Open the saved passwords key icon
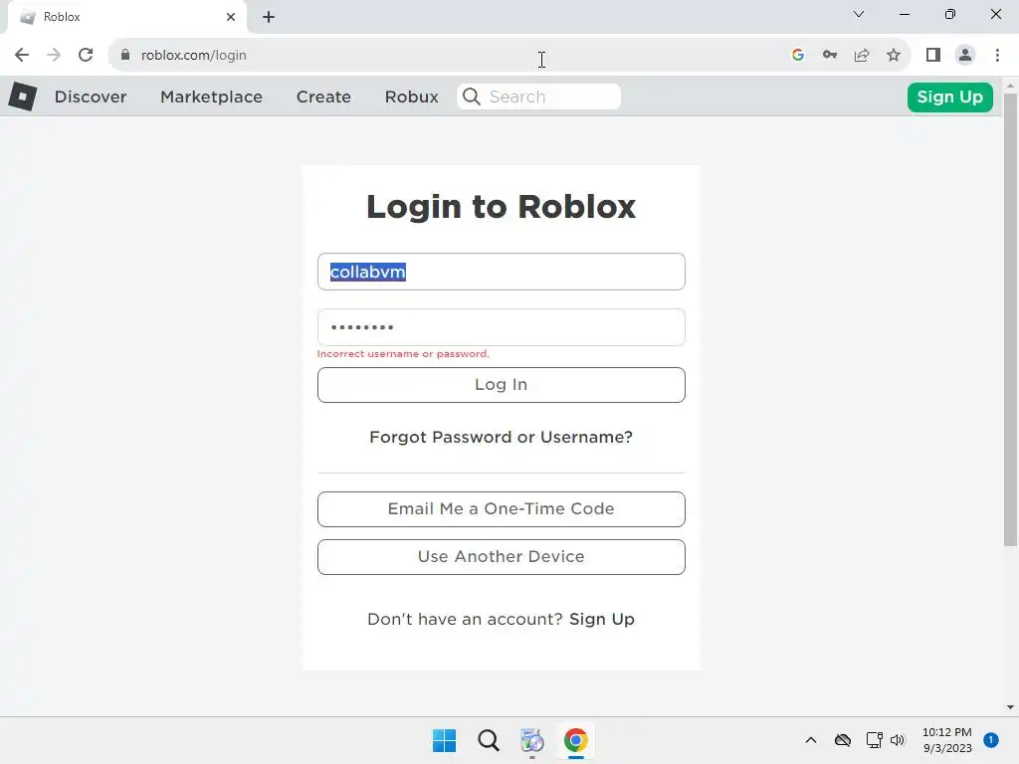1019x764 pixels. tap(830, 55)
